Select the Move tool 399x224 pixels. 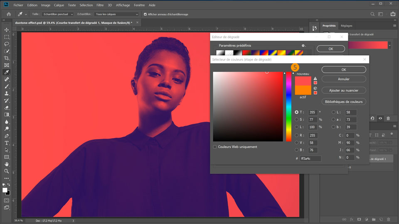(x=7, y=30)
